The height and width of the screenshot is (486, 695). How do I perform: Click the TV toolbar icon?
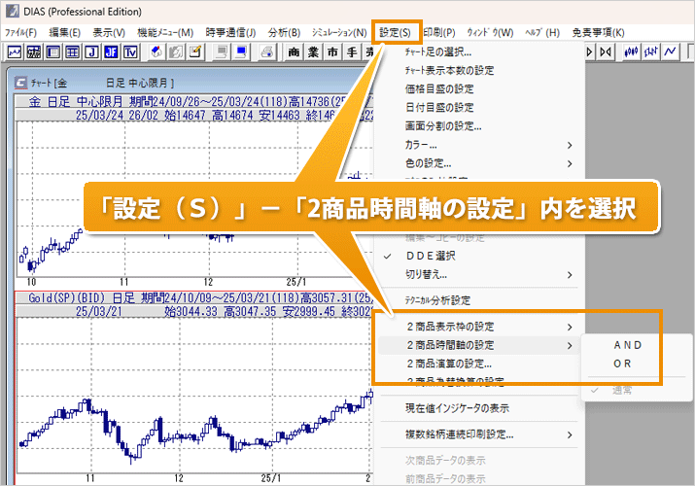tap(129, 52)
